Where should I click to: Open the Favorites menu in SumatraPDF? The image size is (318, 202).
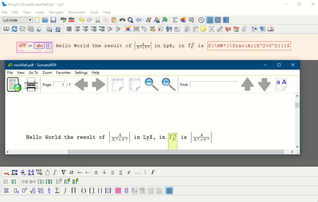(x=63, y=72)
